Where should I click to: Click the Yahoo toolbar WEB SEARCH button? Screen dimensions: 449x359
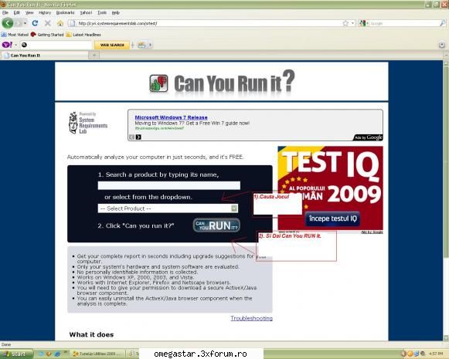click(x=112, y=46)
